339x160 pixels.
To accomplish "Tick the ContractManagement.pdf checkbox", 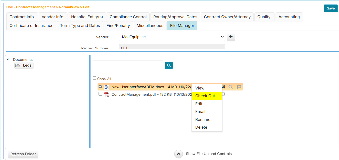I will (100, 94).
